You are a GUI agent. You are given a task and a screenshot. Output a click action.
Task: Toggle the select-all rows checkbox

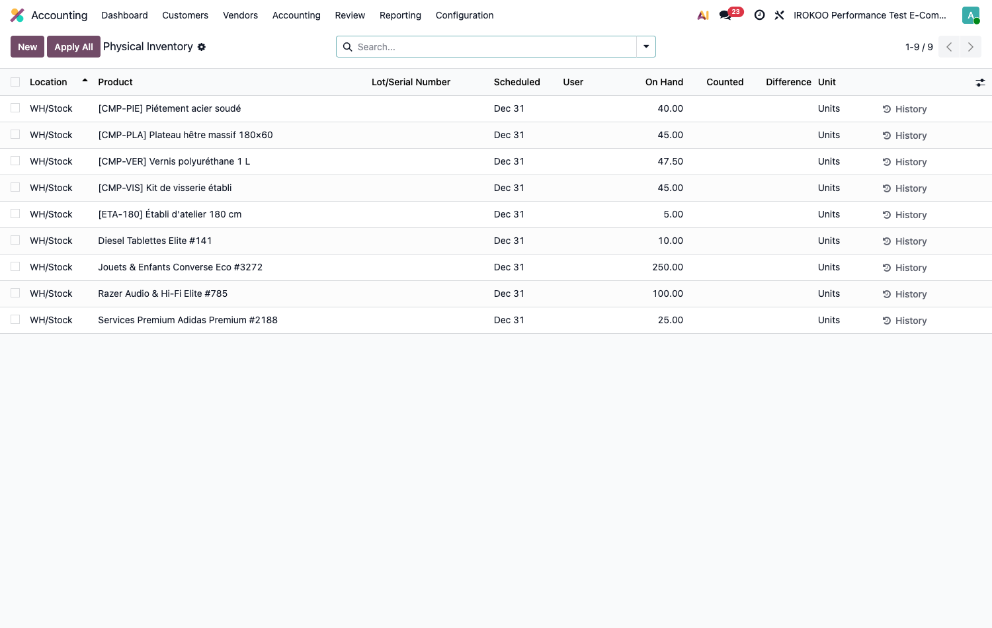click(x=15, y=82)
